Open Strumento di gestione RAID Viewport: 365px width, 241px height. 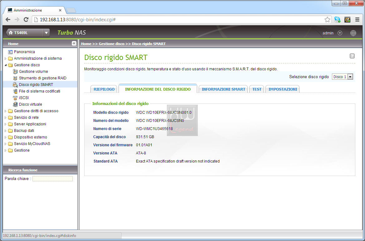43,78
